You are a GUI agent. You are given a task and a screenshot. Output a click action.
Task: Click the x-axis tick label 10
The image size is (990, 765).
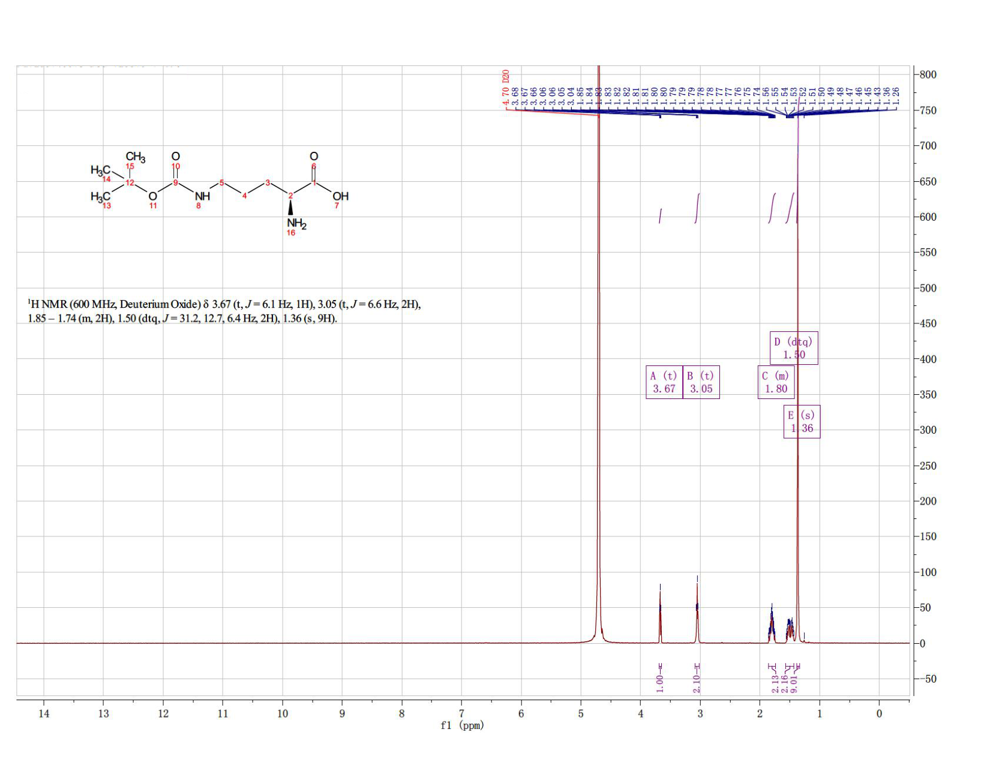tap(283, 713)
